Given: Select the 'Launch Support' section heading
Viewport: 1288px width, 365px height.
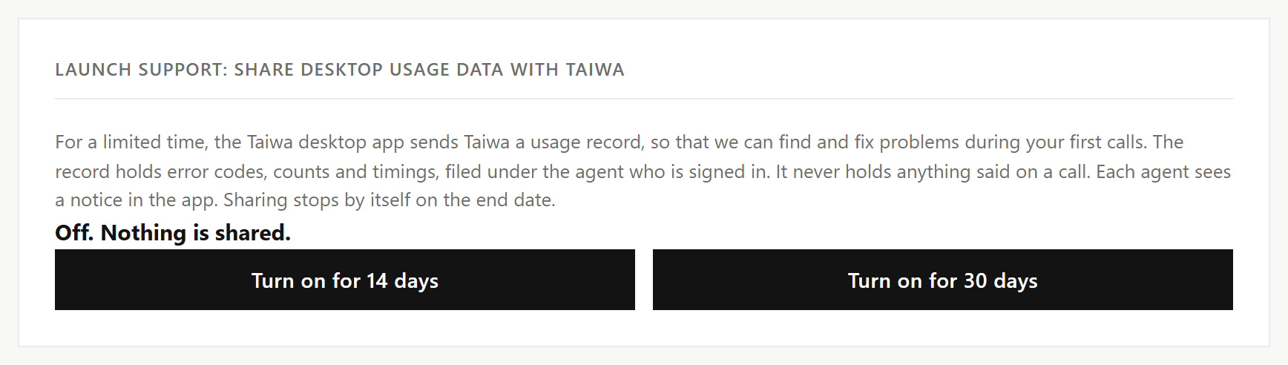Looking at the screenshot, I should (340, 70).
